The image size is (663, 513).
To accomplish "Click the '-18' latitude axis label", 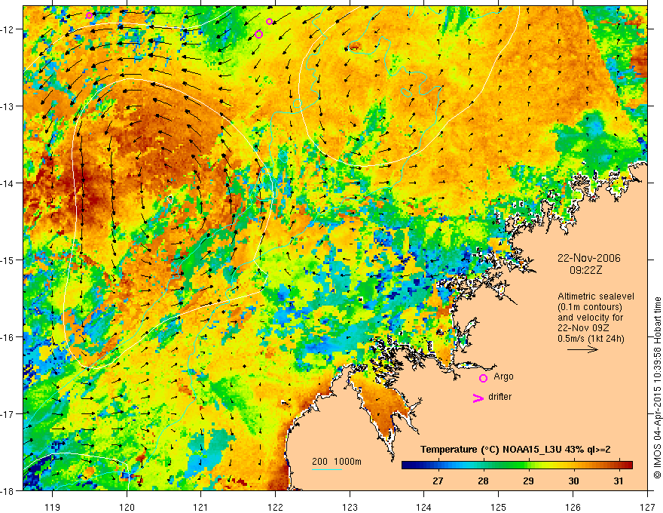I will pos(8,491).
